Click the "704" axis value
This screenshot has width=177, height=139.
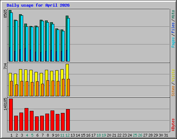coord(5,66)
